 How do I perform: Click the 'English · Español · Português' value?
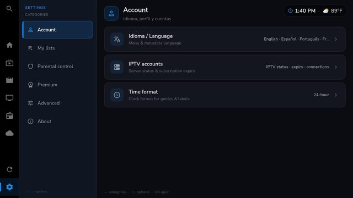[x=297, y=39]
